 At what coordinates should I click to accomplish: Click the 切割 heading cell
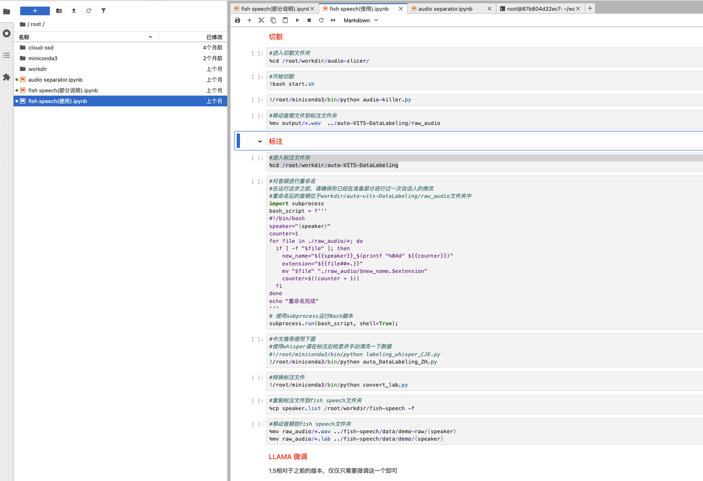[x=276, y=37]
